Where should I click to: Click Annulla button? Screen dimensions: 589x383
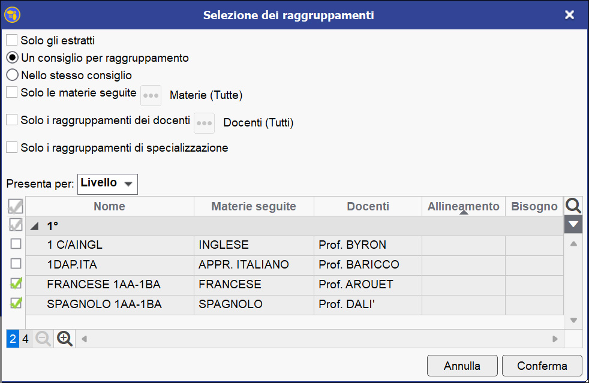(x=462, y=366)
